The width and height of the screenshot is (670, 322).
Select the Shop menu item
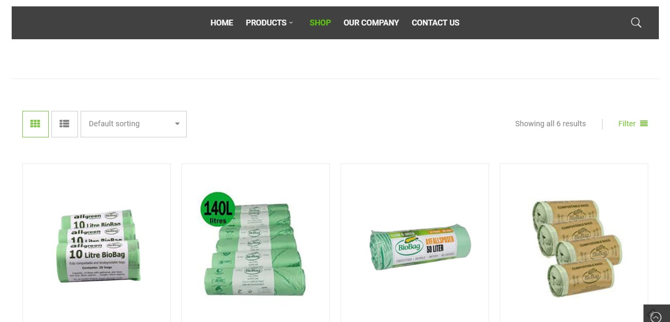coord(320,23)
